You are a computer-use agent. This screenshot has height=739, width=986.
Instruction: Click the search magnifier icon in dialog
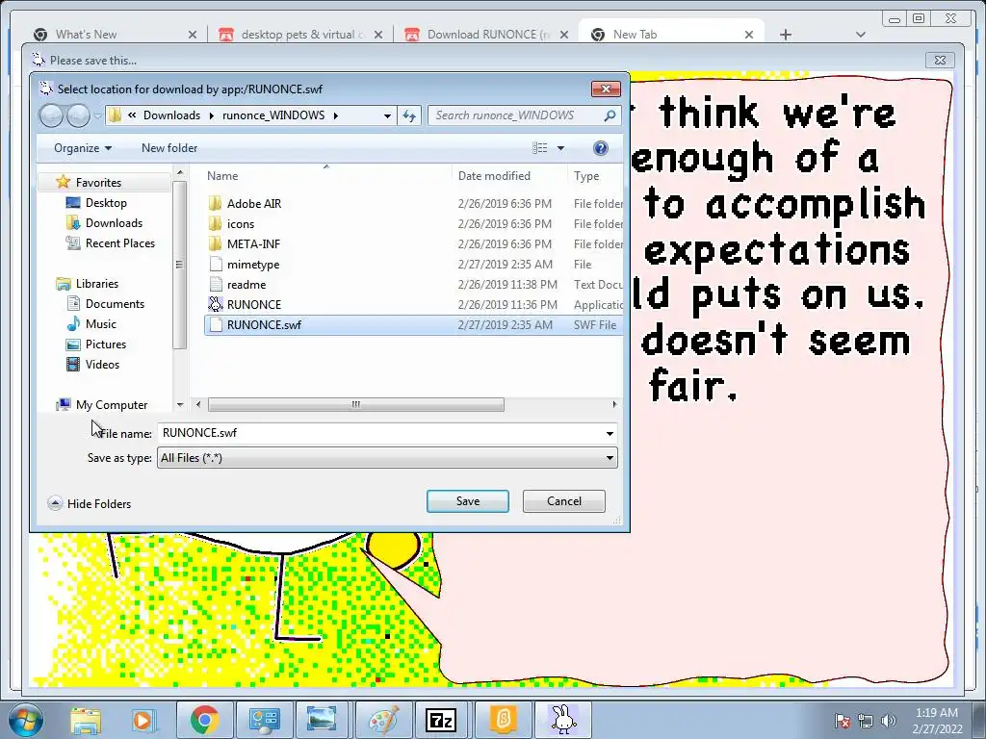(610, 115)
